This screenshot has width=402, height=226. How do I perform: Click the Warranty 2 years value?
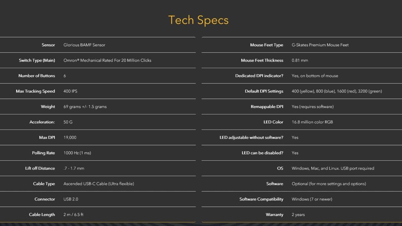coord(298,214)
